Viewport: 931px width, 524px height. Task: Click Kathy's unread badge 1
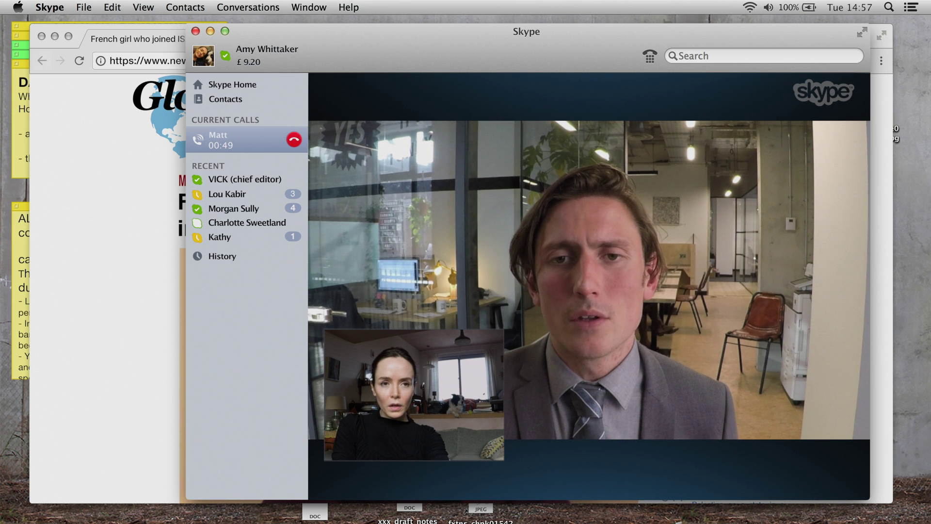coord(292,236)
